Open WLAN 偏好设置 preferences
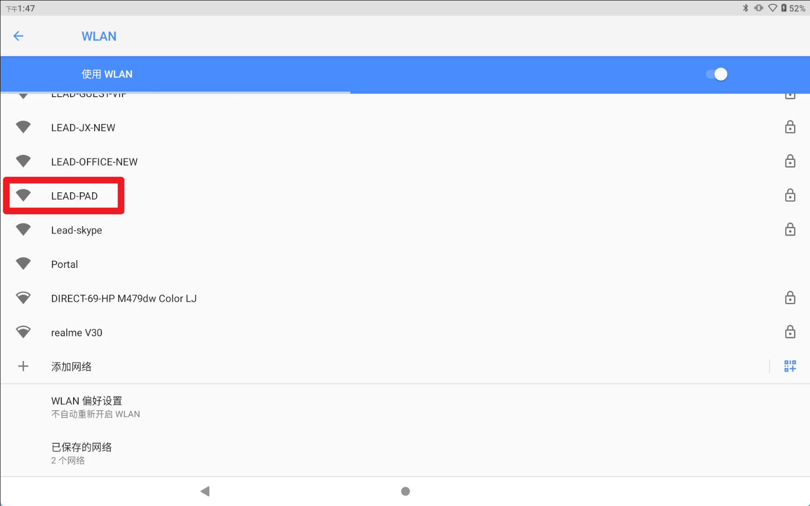Screen dimensions: 810x506 (x=86, y=406)
